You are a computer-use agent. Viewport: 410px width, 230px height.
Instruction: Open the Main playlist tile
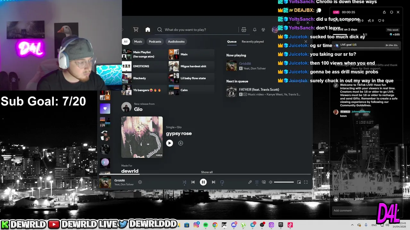click(x=192, y=54)
